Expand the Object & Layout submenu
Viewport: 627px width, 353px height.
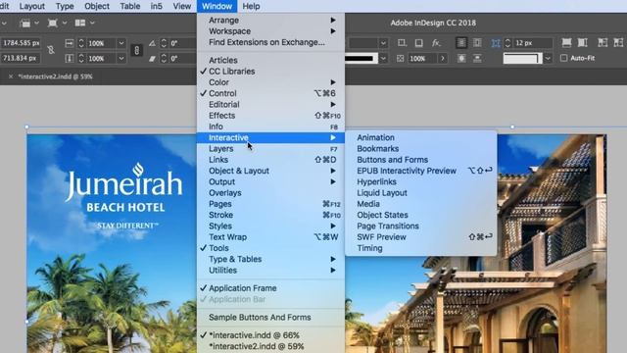click(x=270, y=171)
